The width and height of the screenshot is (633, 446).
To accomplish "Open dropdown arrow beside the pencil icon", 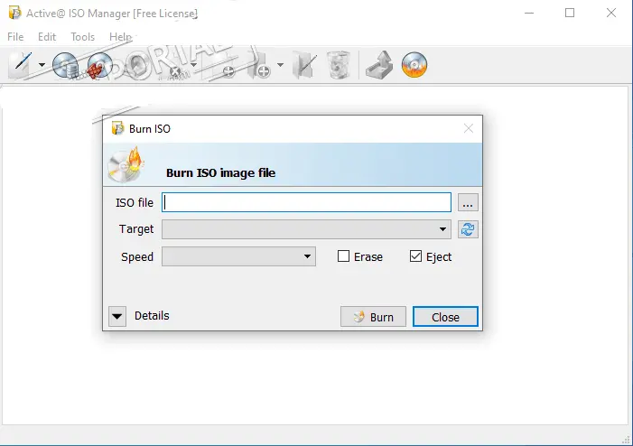I will (x=42, y=66).
